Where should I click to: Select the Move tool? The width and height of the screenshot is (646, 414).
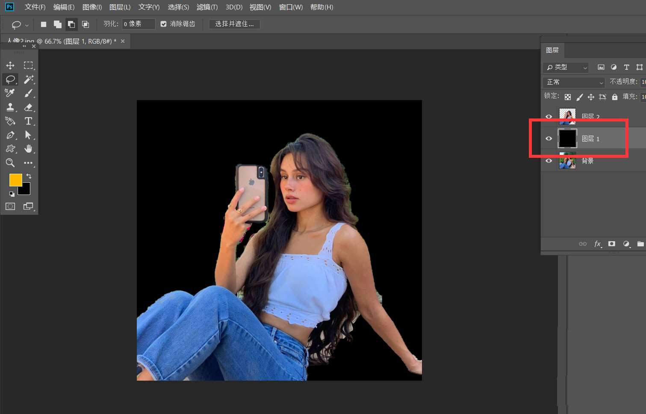click(x=10, y=65)
